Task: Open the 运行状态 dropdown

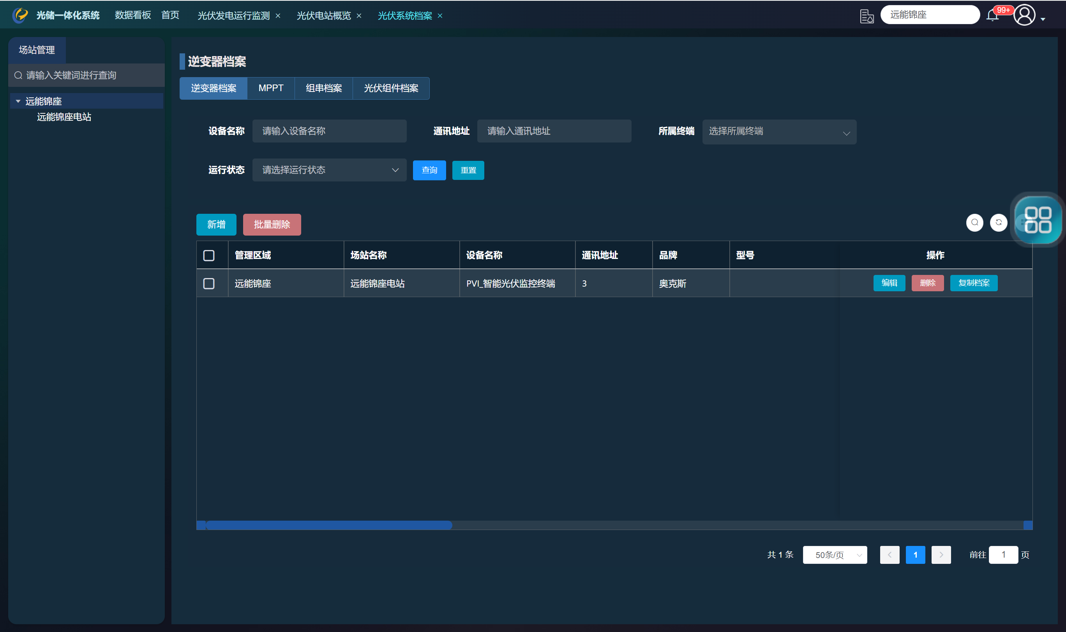Action: tap(329, 170)
